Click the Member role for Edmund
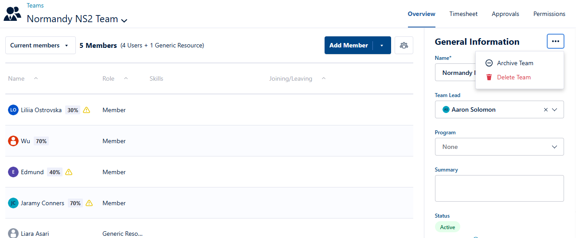 click(114, 172)
